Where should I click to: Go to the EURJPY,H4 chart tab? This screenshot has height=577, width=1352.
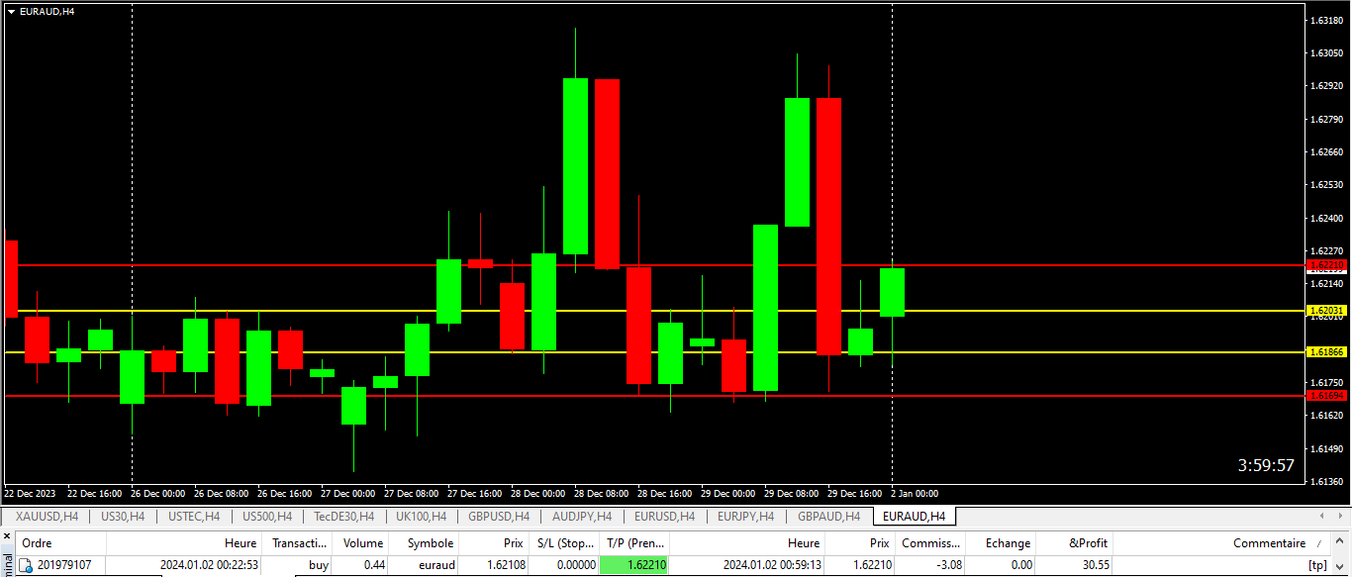tap(747, 517)
